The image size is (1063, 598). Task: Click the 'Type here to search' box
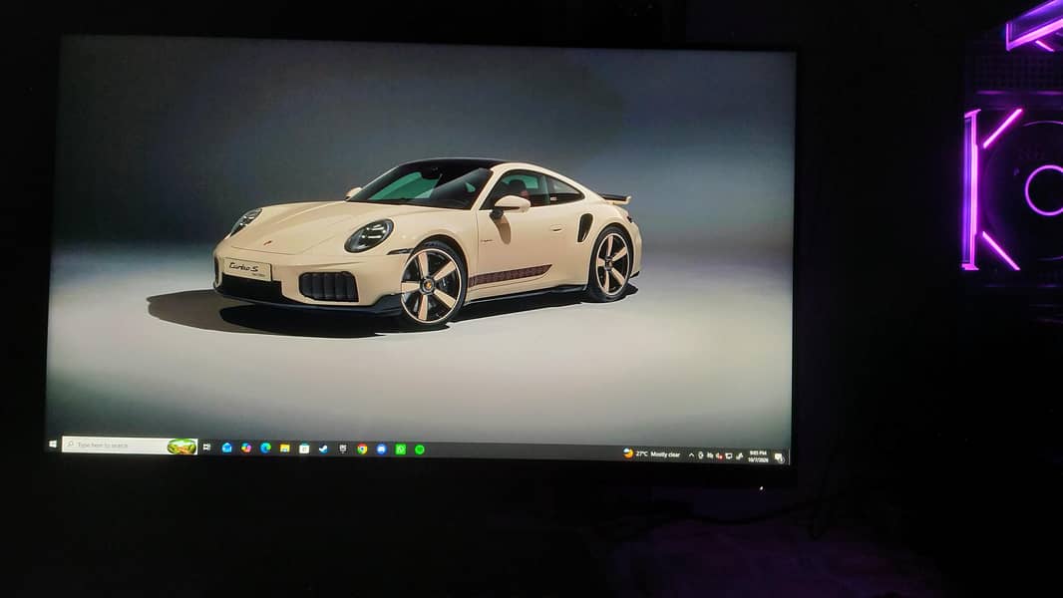130,446
